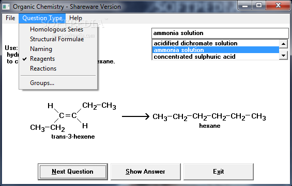Maximize the Organic Chemistry window

click(259, 6)
